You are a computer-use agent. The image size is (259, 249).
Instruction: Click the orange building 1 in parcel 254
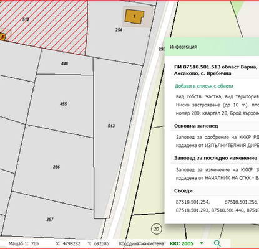[134, 16]
